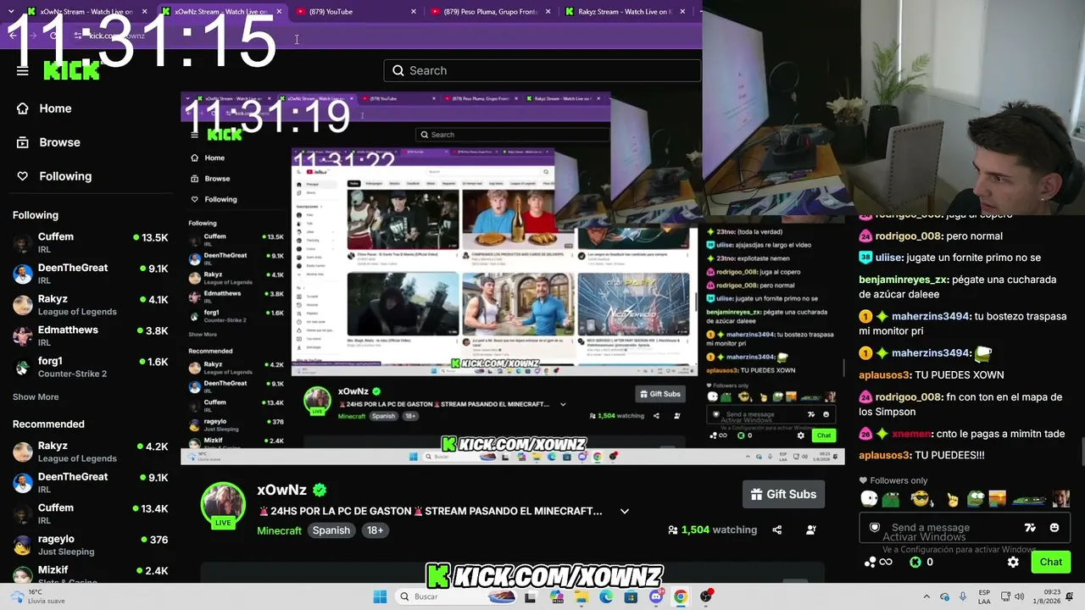This screenshot has height=610, width=1085.
Task: Open Rakyz in the Recommended list
Action: 90,452
